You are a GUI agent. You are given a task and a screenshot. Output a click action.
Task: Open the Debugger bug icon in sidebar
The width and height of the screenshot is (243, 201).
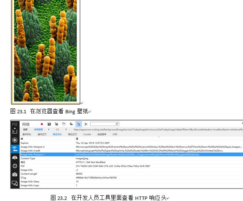tap(15, 140)
